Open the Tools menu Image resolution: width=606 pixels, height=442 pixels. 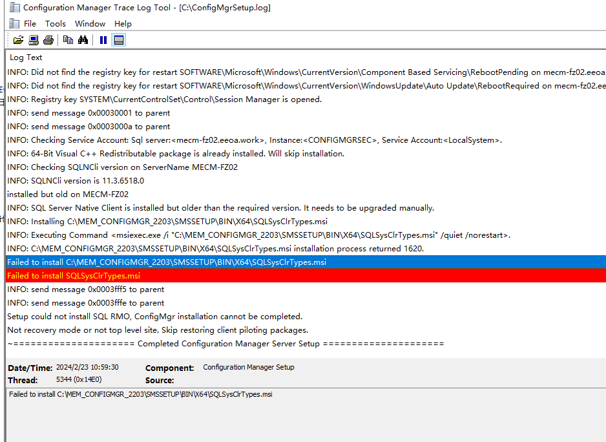[x=56, y=23]
